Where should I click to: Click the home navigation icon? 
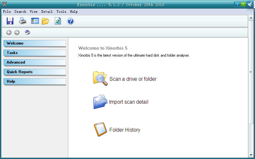27,32
